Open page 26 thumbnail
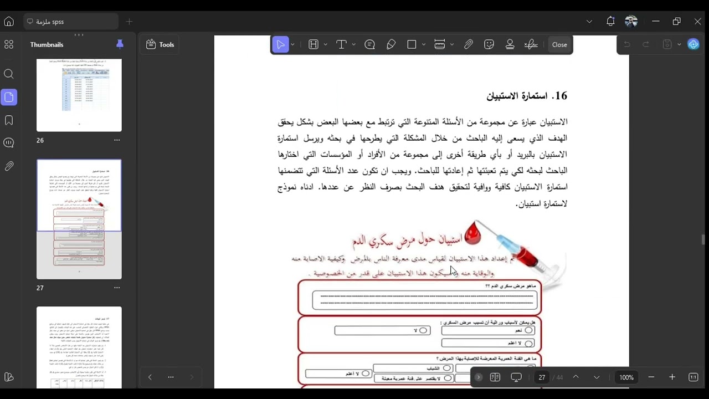This screenshot has height=399, width=709. [79, 94]
